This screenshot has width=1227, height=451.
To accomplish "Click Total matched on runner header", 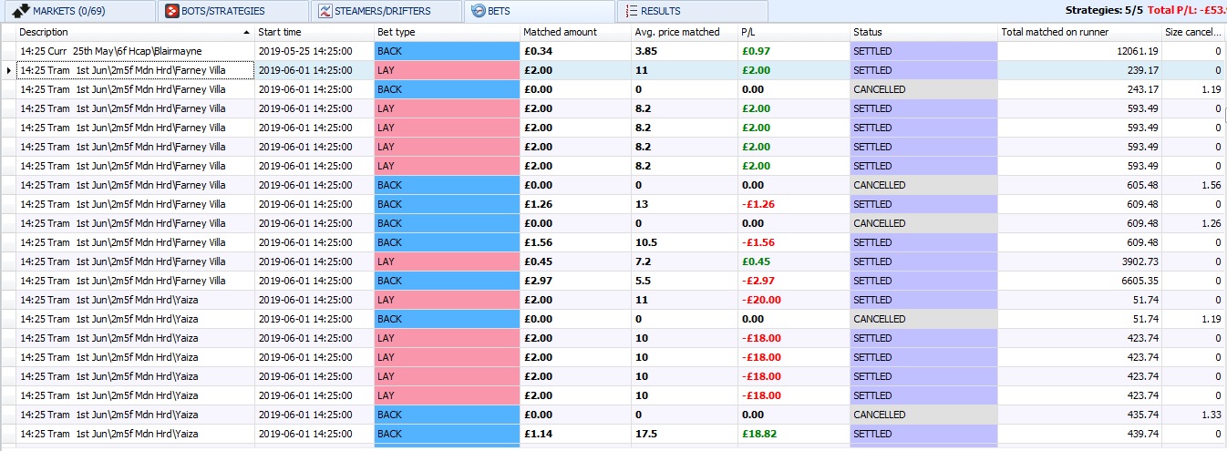I will tap(1080, 32).
